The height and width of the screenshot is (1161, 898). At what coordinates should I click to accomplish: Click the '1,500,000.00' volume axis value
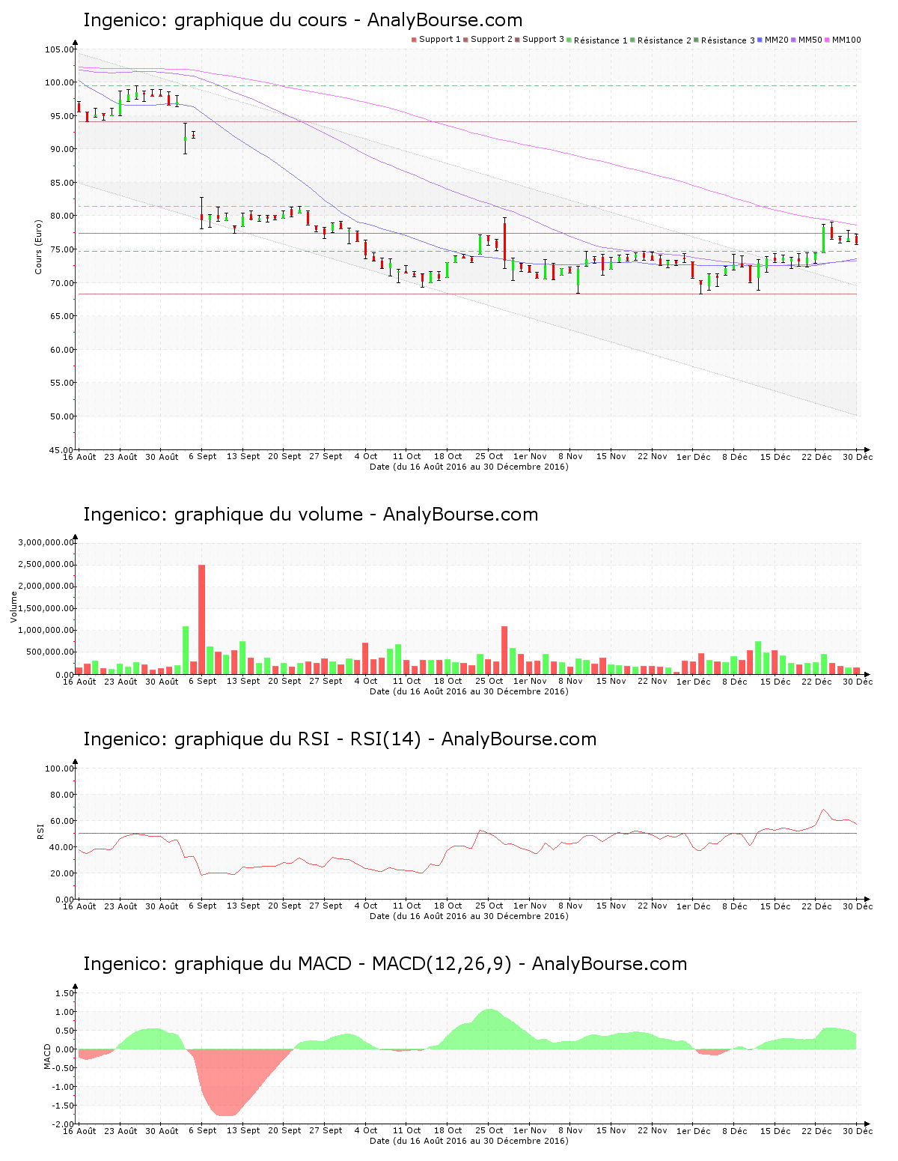click(46, 608)
